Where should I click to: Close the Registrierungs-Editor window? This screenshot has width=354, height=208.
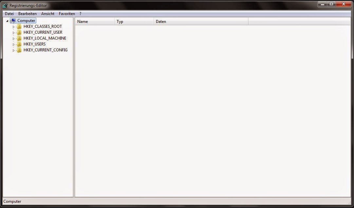click(344, 4)
